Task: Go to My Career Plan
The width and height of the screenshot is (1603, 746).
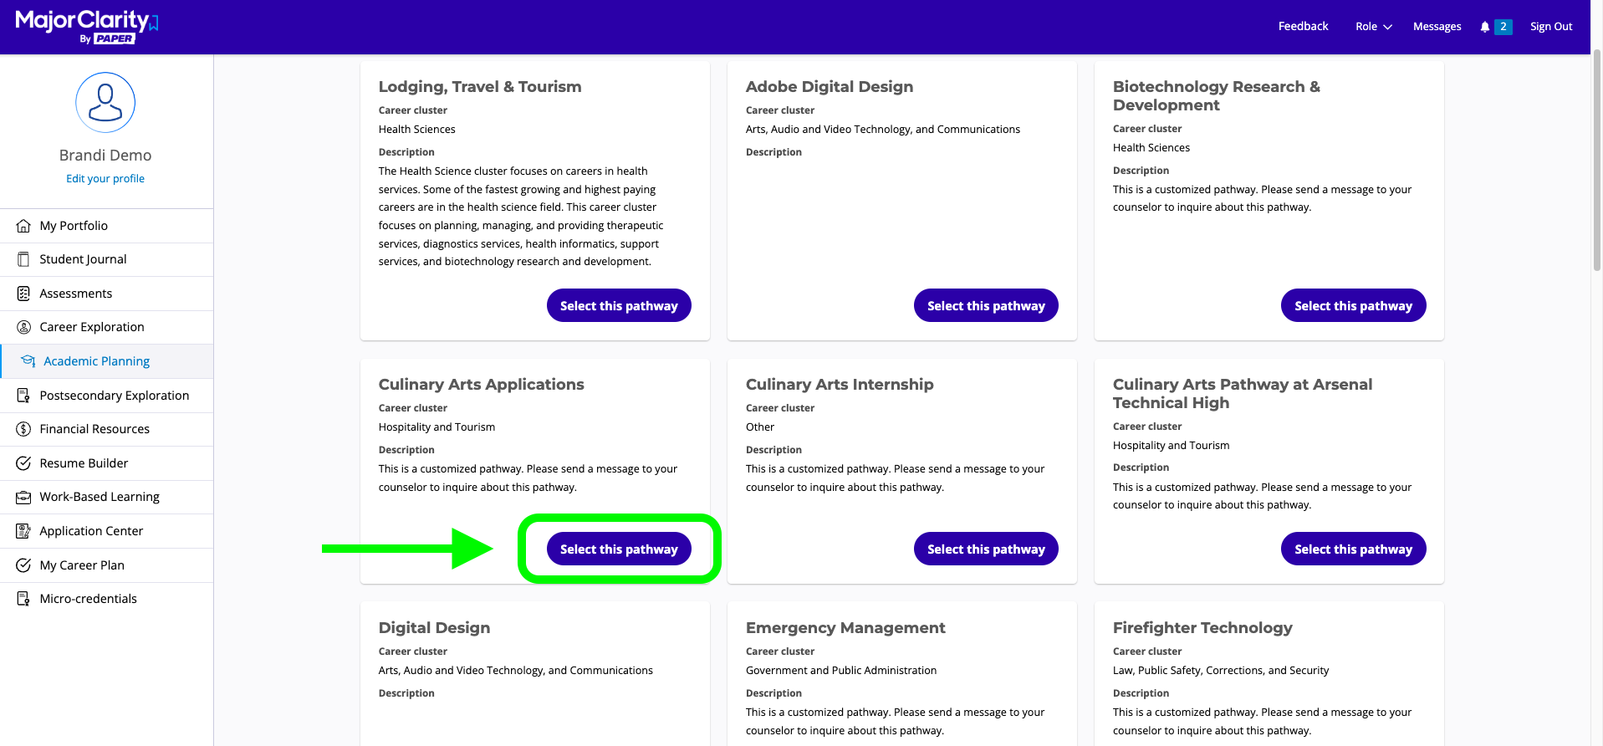Action: coord(82,565)
